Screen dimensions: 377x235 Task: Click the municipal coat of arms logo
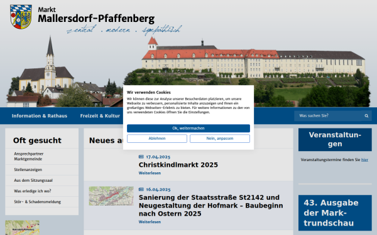[x=21, y=17]
